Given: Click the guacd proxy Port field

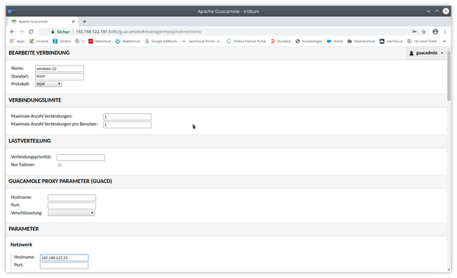Looking at the screenshot, I should pyautogui.click(x=72, y=206).
